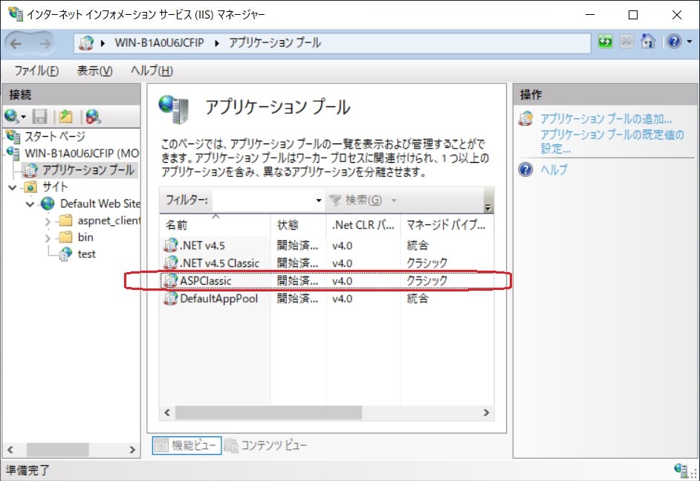700x481 pixels.
Task: Click the green Refresh page icon
Action: [x=605, y=42]
